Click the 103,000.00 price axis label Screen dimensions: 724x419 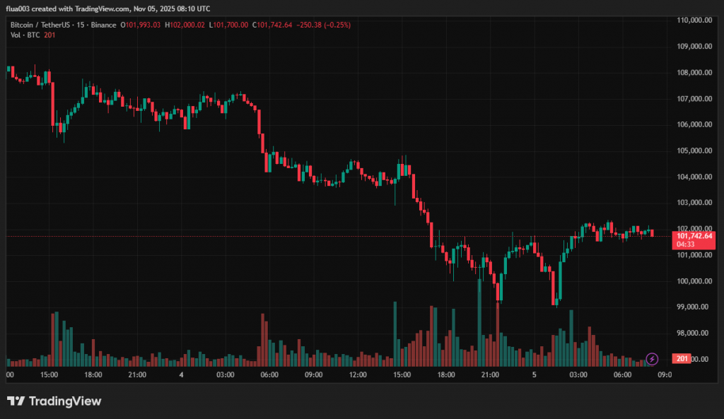coord(694,203)
